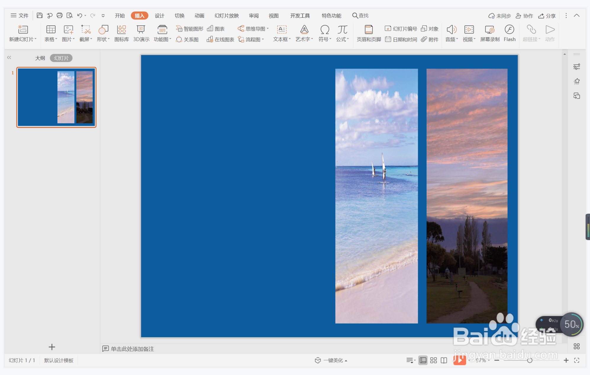
Task: Click the print icon in quick toolbar
Action: tap(59, 15)
